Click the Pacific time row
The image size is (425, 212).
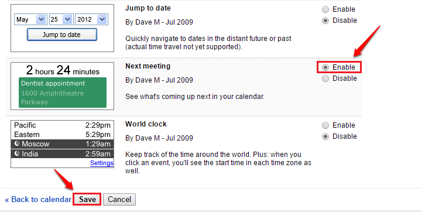click(x=62, y=125)
